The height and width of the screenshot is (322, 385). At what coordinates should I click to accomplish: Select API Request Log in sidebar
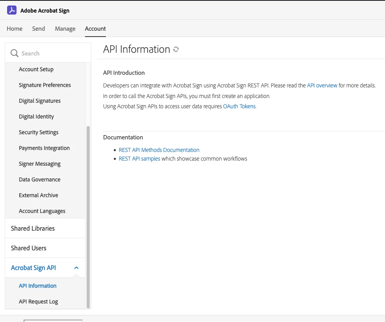pyautogui.click(x=38, y=302)
